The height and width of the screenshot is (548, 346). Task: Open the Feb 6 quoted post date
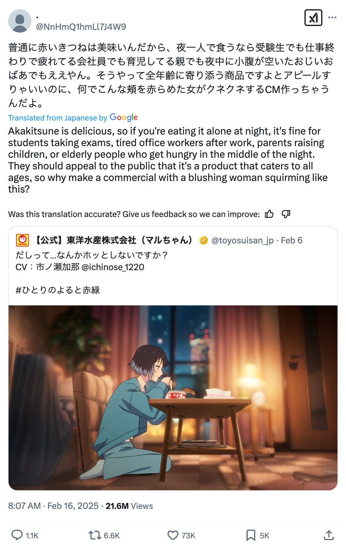pos(291,240)
